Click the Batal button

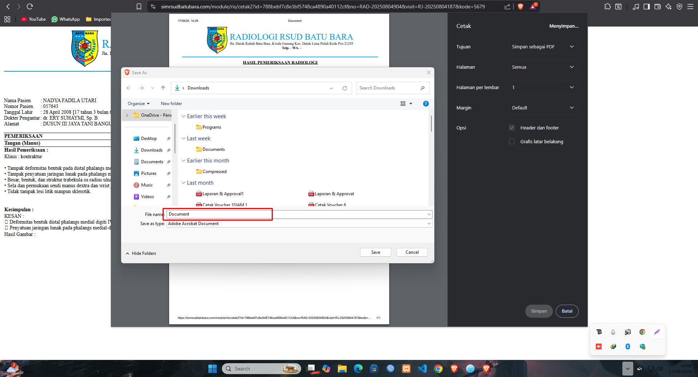(x=567, y=311)
